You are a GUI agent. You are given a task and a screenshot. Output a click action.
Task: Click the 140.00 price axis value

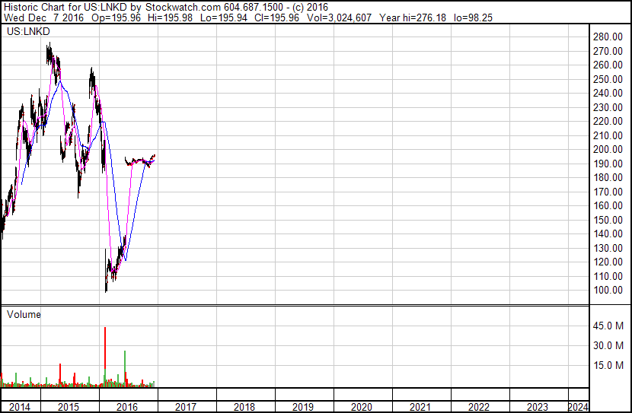(x=608, y=234)
